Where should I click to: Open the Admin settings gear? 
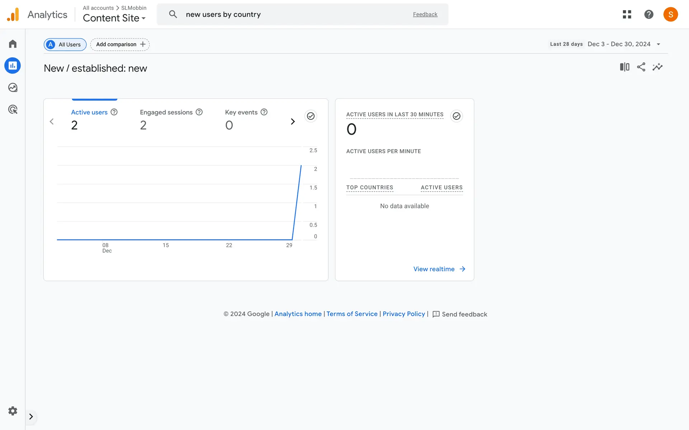click(13, 411)
